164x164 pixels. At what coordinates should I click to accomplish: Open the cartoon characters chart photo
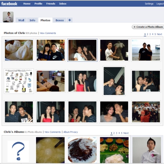click(19, 81)
